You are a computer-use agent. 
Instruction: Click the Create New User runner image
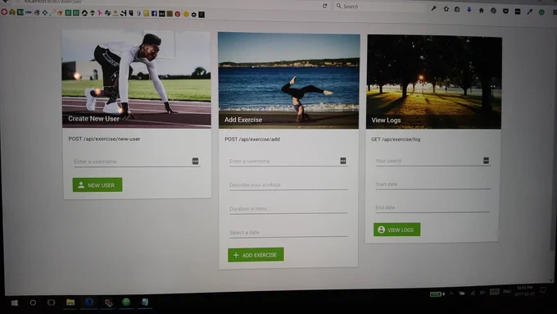pyautogui.click(x=137, y=79)
